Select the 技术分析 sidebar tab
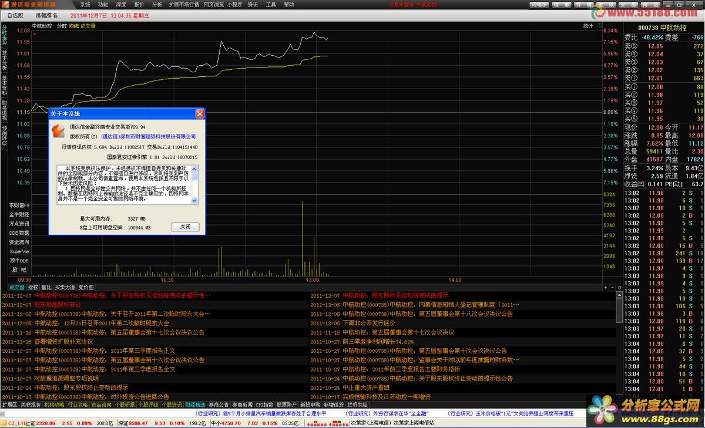705x428 pixels. click(x=4, y=60)
